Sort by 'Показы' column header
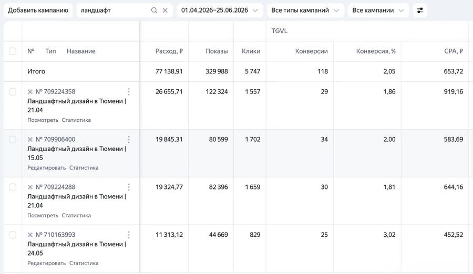The image size is (473, 274). pyautogui.click(x=217, y=51)
